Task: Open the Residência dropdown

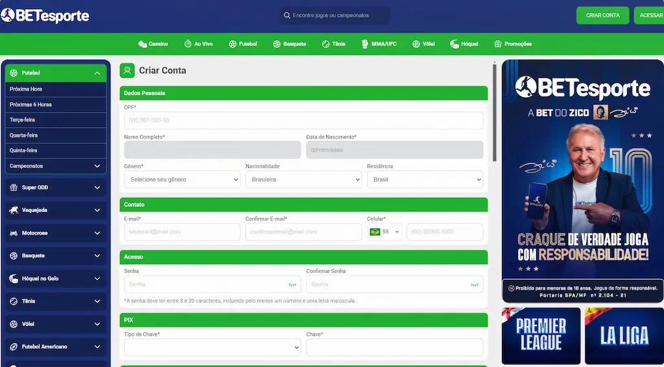Action: coord(425,180)
